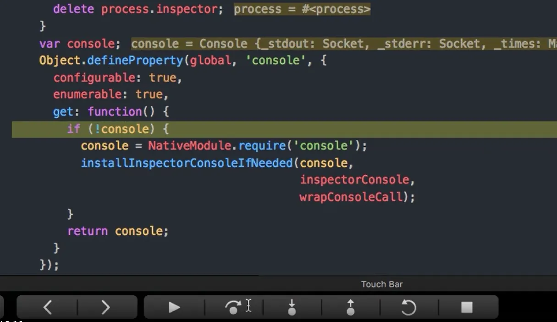Click the Step Over debugger icon

click(x=233, y=307)
